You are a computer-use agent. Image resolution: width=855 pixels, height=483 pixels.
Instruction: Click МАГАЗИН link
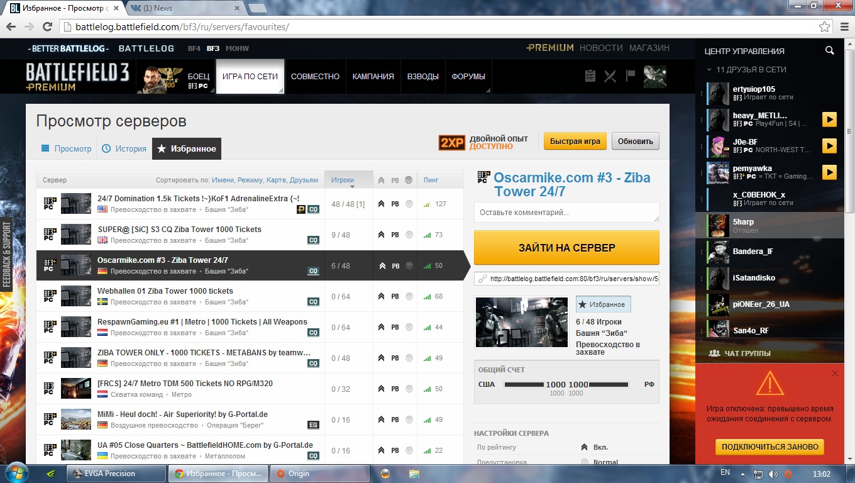click(x=649, y=48)
